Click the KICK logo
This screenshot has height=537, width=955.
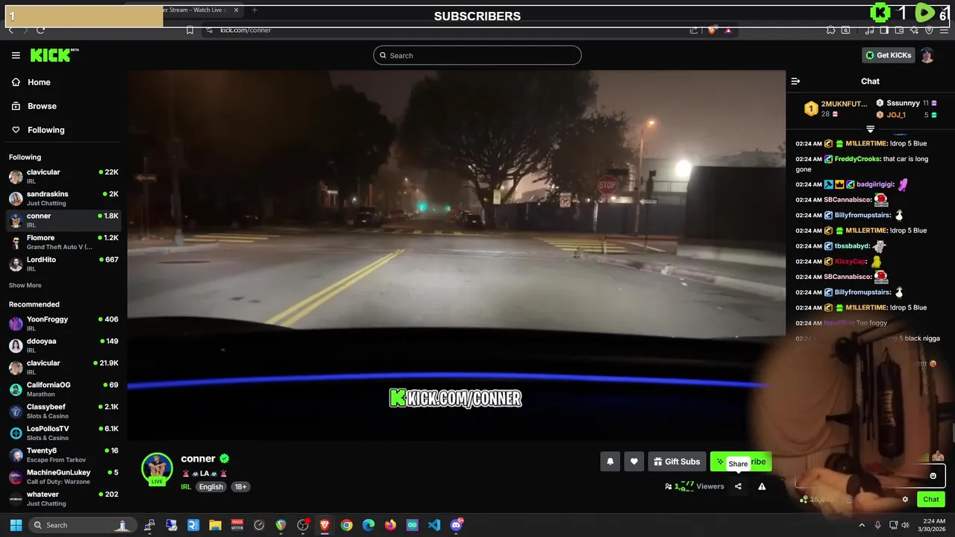pos(54,55)
